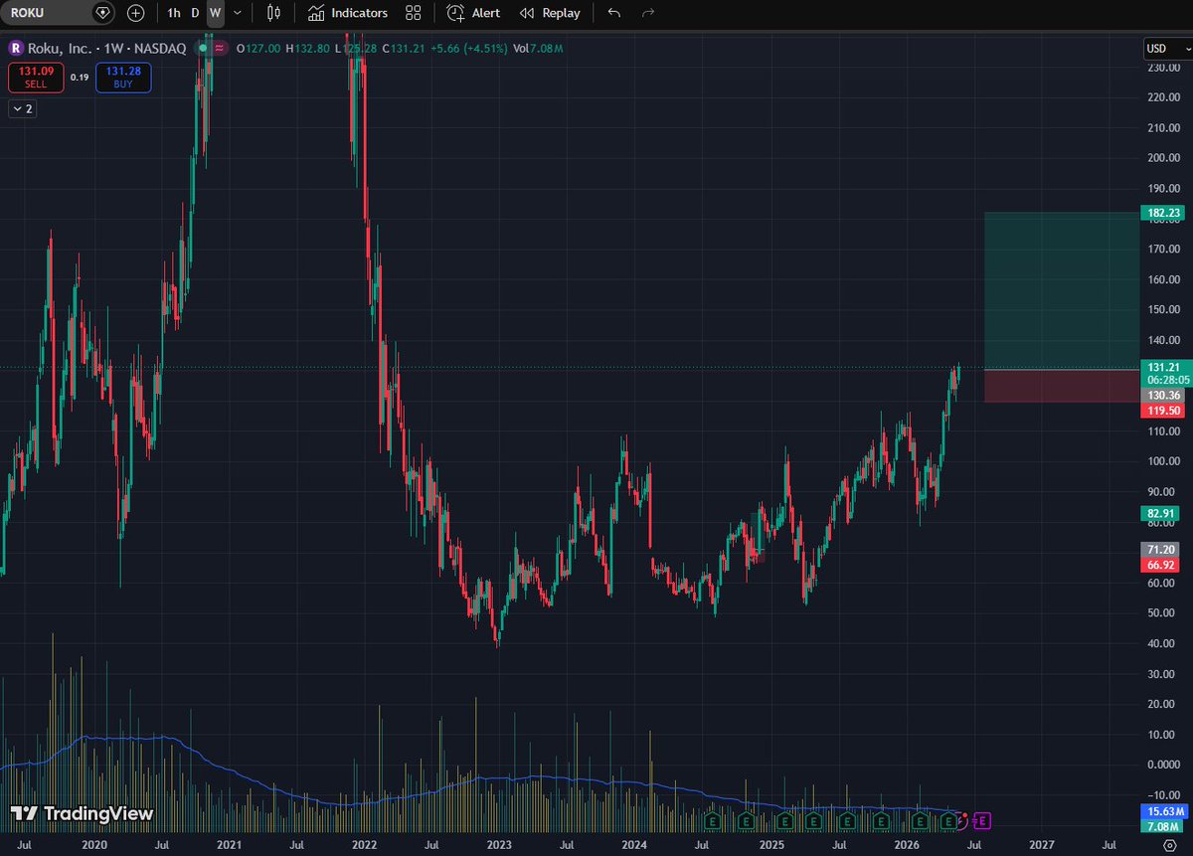Select the red stop-loss zone of long position
Screen dimensions: 1193x856
coord(1061,386)
